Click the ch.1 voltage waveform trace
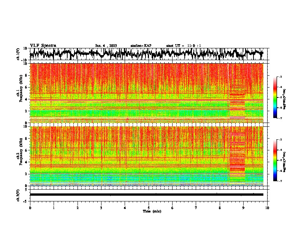The height and width of the screenshot is (233, 301). coord(146,54)
